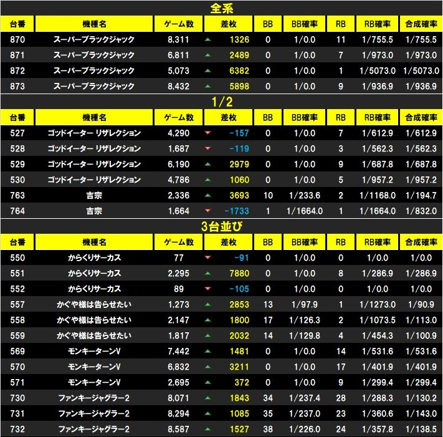Screen dimensions: 443x437
Task: Click ゲーム数 header in 全系 table
Action: (179, 24)
